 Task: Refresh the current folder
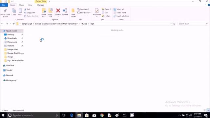click(174, 24)
